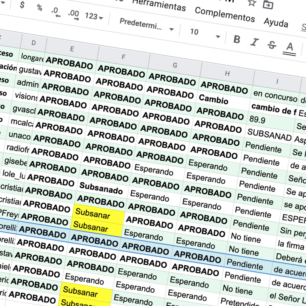Viewport: 306px width, 306px height.
Task: Select the cell reading 'gvascl'
Action: (x=24, y=109)
